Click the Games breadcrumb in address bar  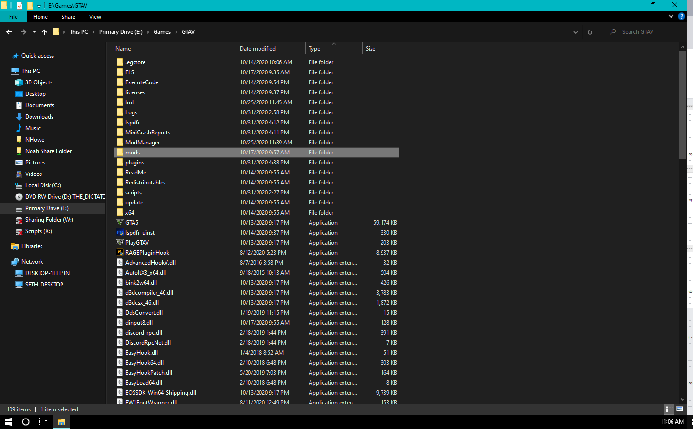tap(162, 32)
